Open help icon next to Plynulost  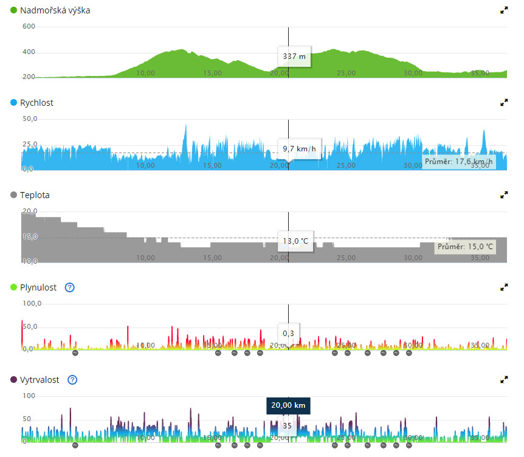click(69, 287)
